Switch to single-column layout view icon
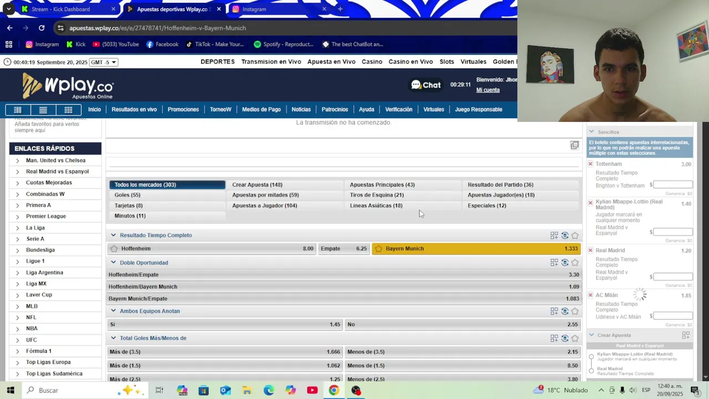This screenshot has height=399, width=709. click(x=18, y=110)
